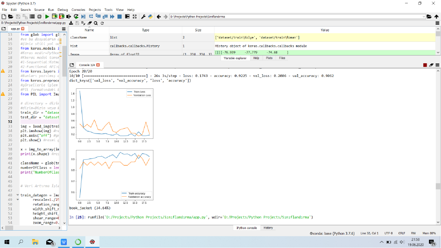Click the conda base Python status entry

(332, 233)
